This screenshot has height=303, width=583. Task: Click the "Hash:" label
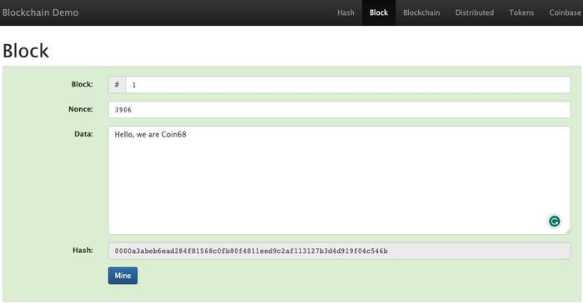(x=82, y=251)
